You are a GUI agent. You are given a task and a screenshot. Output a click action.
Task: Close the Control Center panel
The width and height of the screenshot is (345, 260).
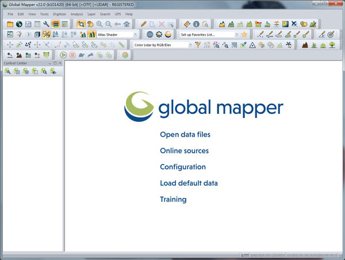(60, 63)
